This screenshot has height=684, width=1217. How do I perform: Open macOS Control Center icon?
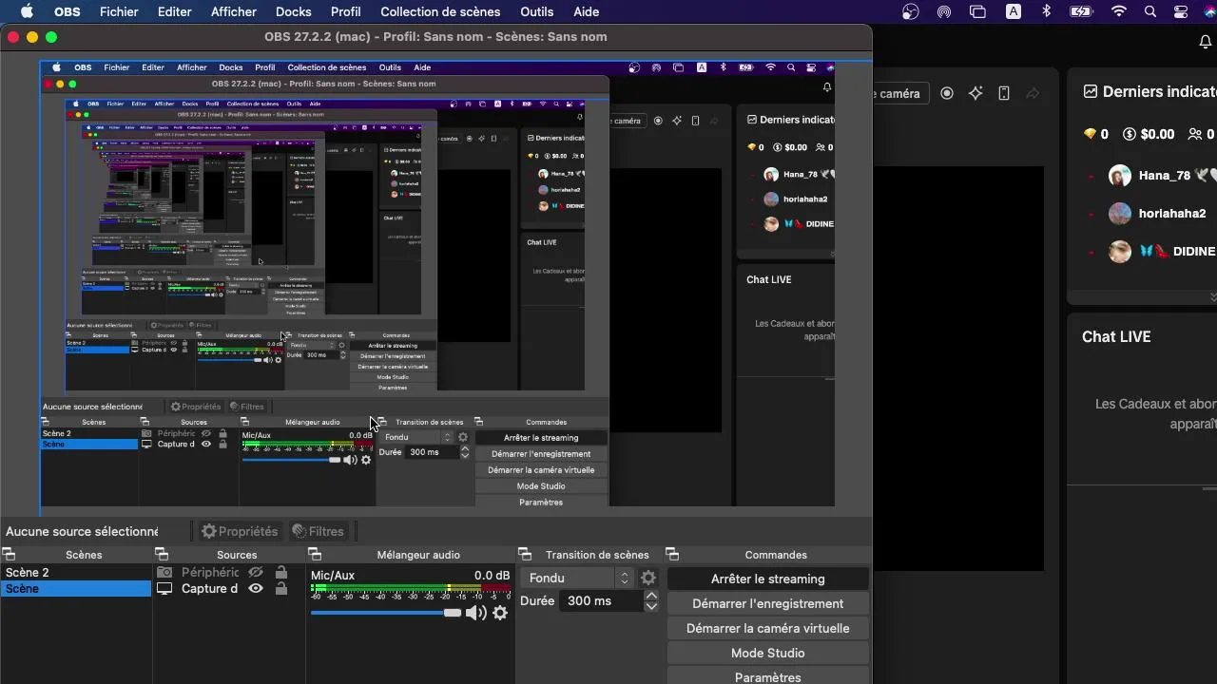pyautogui.click(x=1181, y=11)
